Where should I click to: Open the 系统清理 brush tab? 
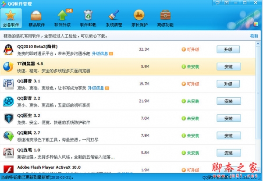pos(114,18)
